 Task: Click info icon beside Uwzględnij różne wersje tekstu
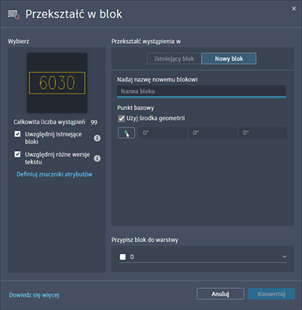click(x=97, y=158)
